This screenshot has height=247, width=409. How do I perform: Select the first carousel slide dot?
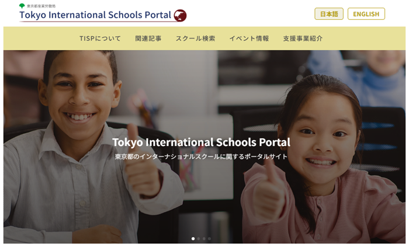(193, 239)
